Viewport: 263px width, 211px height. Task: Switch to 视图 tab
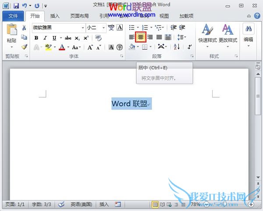[164, 16]
